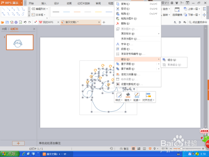The image size is (209, 157).
Task: Switch to the 幻灯片放映 ribbon tab
Action: pos(84,3)
